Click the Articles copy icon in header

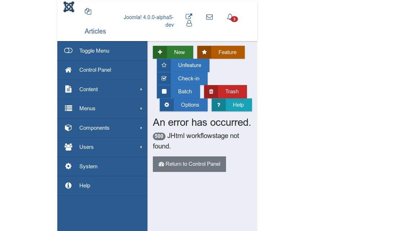[x=88, y=12]
